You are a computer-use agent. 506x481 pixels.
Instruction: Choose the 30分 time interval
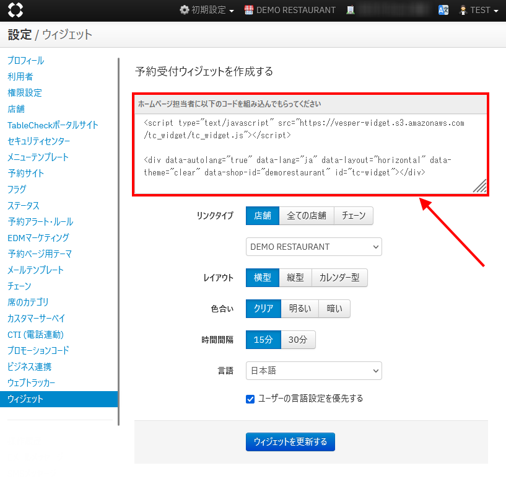(299, 340)
